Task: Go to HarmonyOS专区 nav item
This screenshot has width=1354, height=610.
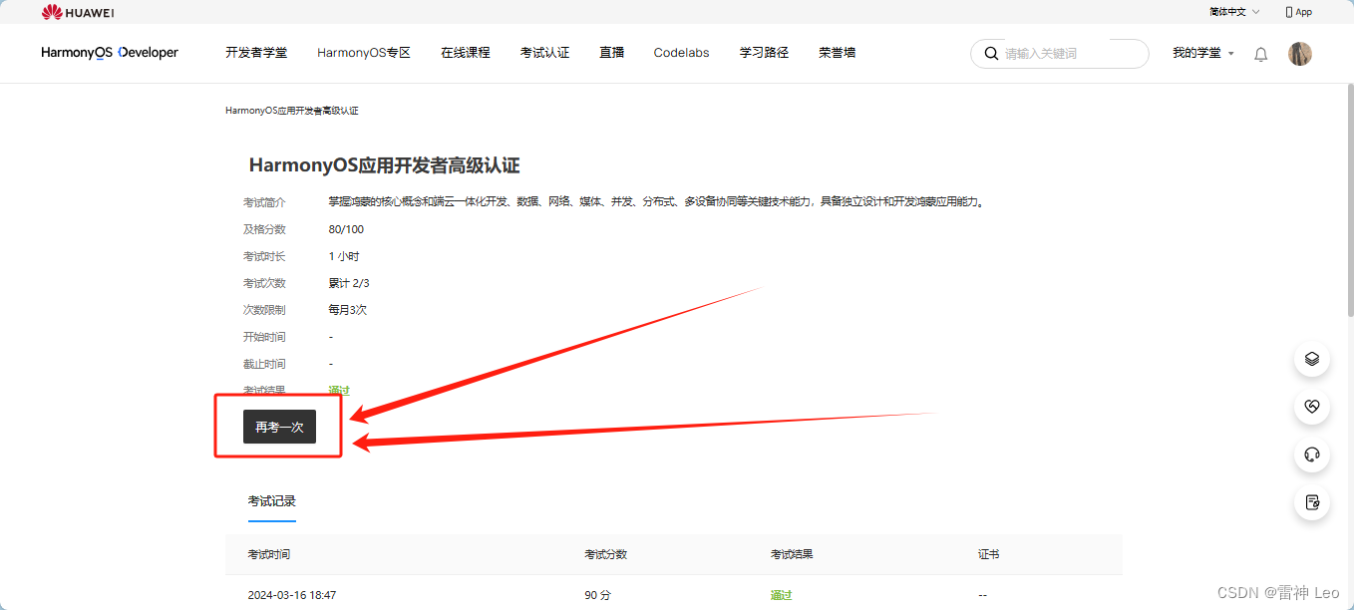Action: 364,53
